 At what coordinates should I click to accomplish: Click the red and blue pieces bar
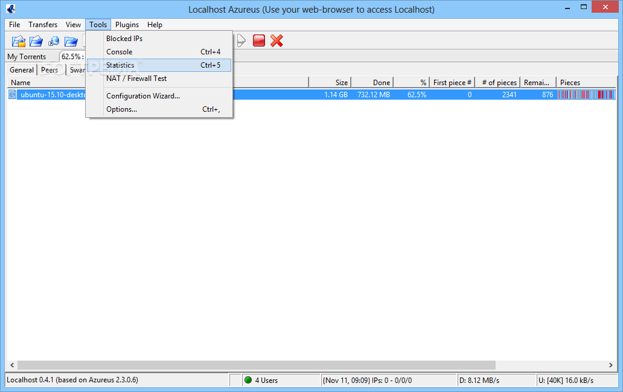tap(586, 95)
